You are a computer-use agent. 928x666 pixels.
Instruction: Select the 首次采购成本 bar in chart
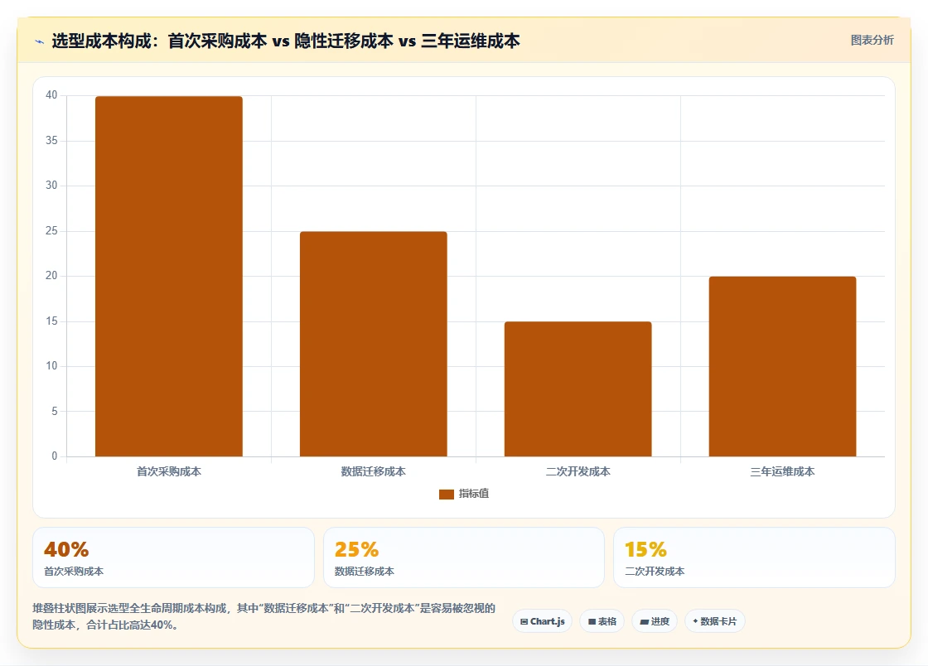169,276
